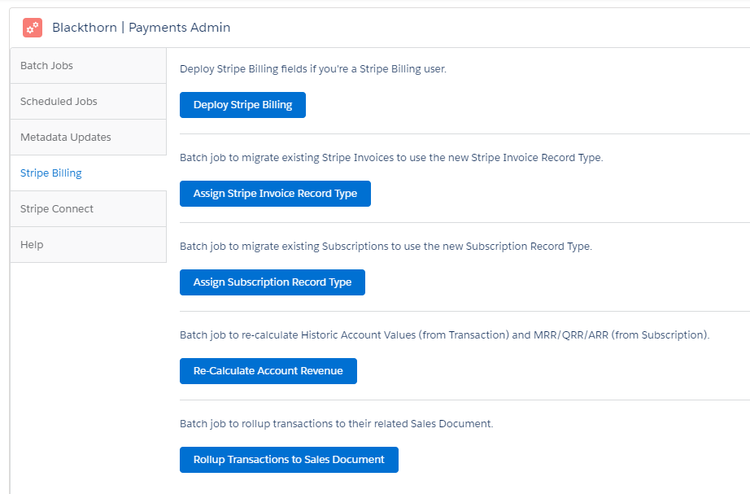Click Rollup Transactions to Sales Document
Screen dimensions: 750x494
coord(289,460)
